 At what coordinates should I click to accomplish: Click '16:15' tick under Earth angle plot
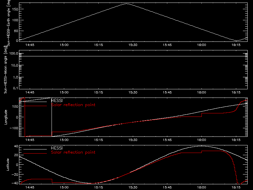pyautogui.click(x=236, y=45)
